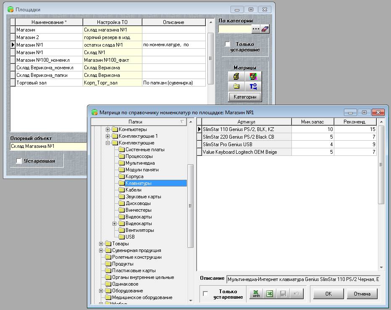391x310 pixels.
Task: Expand the Оборудование folder node
Action: pyautogui.click(x=101, y=291)
